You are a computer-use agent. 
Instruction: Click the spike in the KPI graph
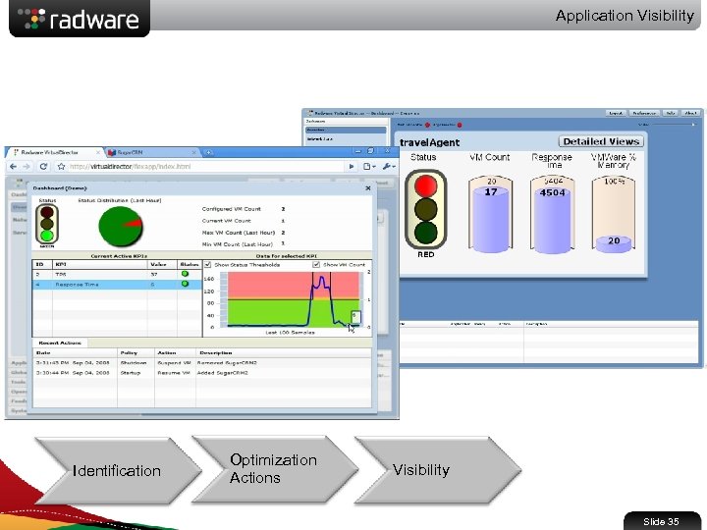tap(320, 289)
